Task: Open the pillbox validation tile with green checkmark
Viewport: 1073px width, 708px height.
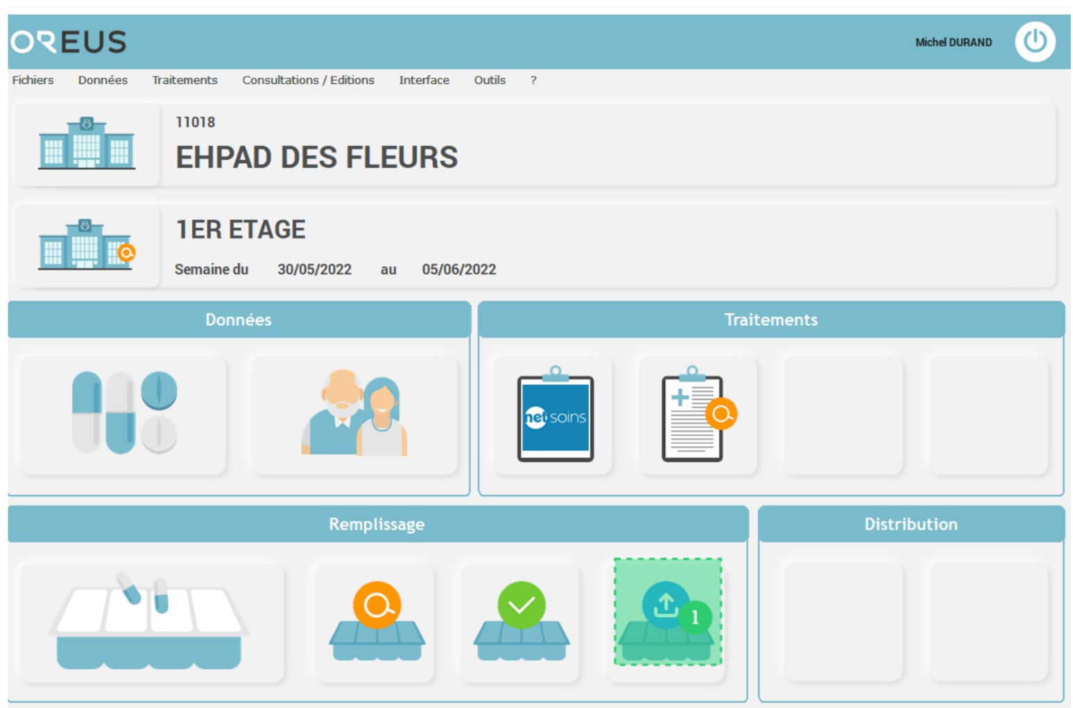Action: pyautogui.click(x=520, y=623)
